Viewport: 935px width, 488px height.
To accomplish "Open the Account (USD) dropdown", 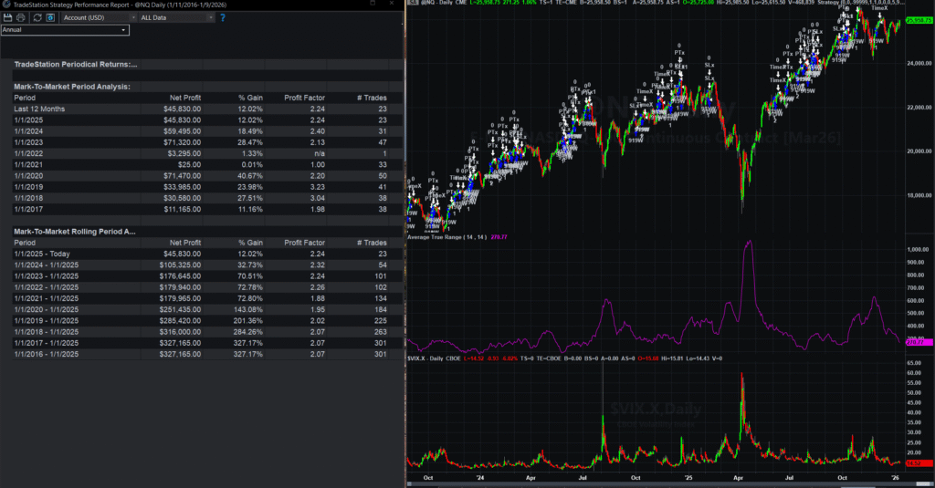I will pyautogui.click(x=95, y=17).
